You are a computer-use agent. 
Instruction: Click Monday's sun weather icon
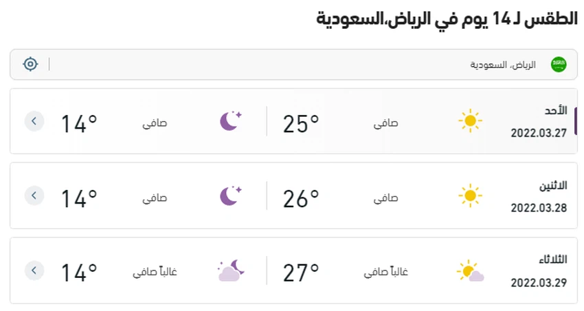click(470, 195)
